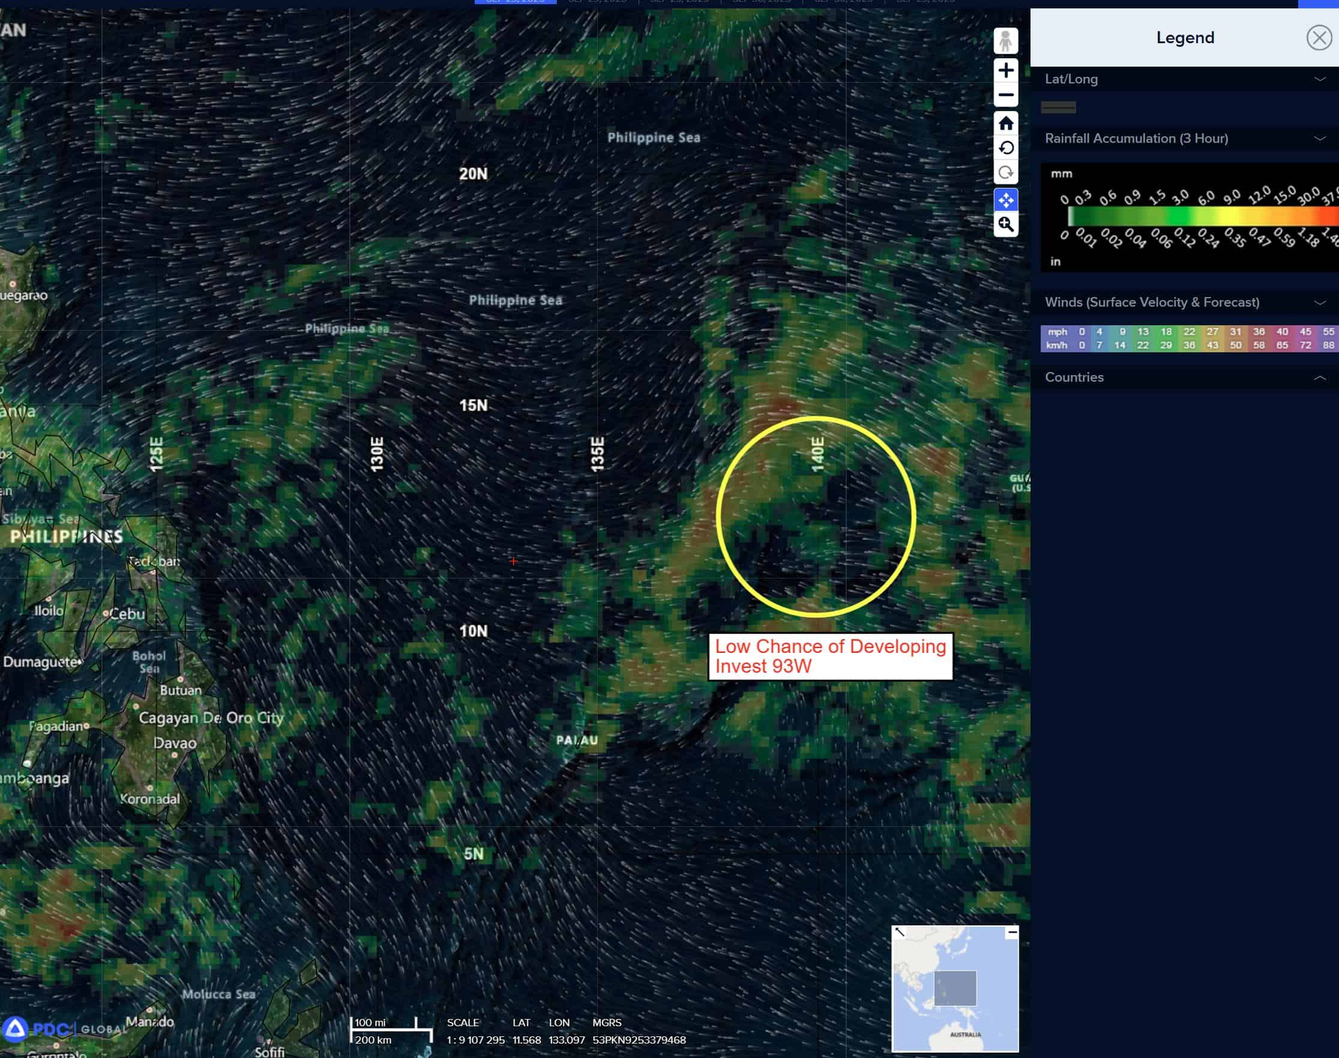Go back to previous map extent
The image size is (1339, 1058).
tap(1005, 148)
